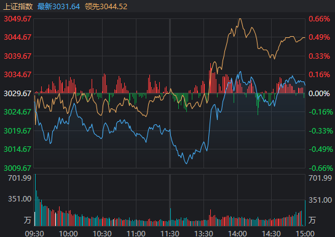
Task: Click the 0.00% percentage baseline label
Action: point(319,93)
